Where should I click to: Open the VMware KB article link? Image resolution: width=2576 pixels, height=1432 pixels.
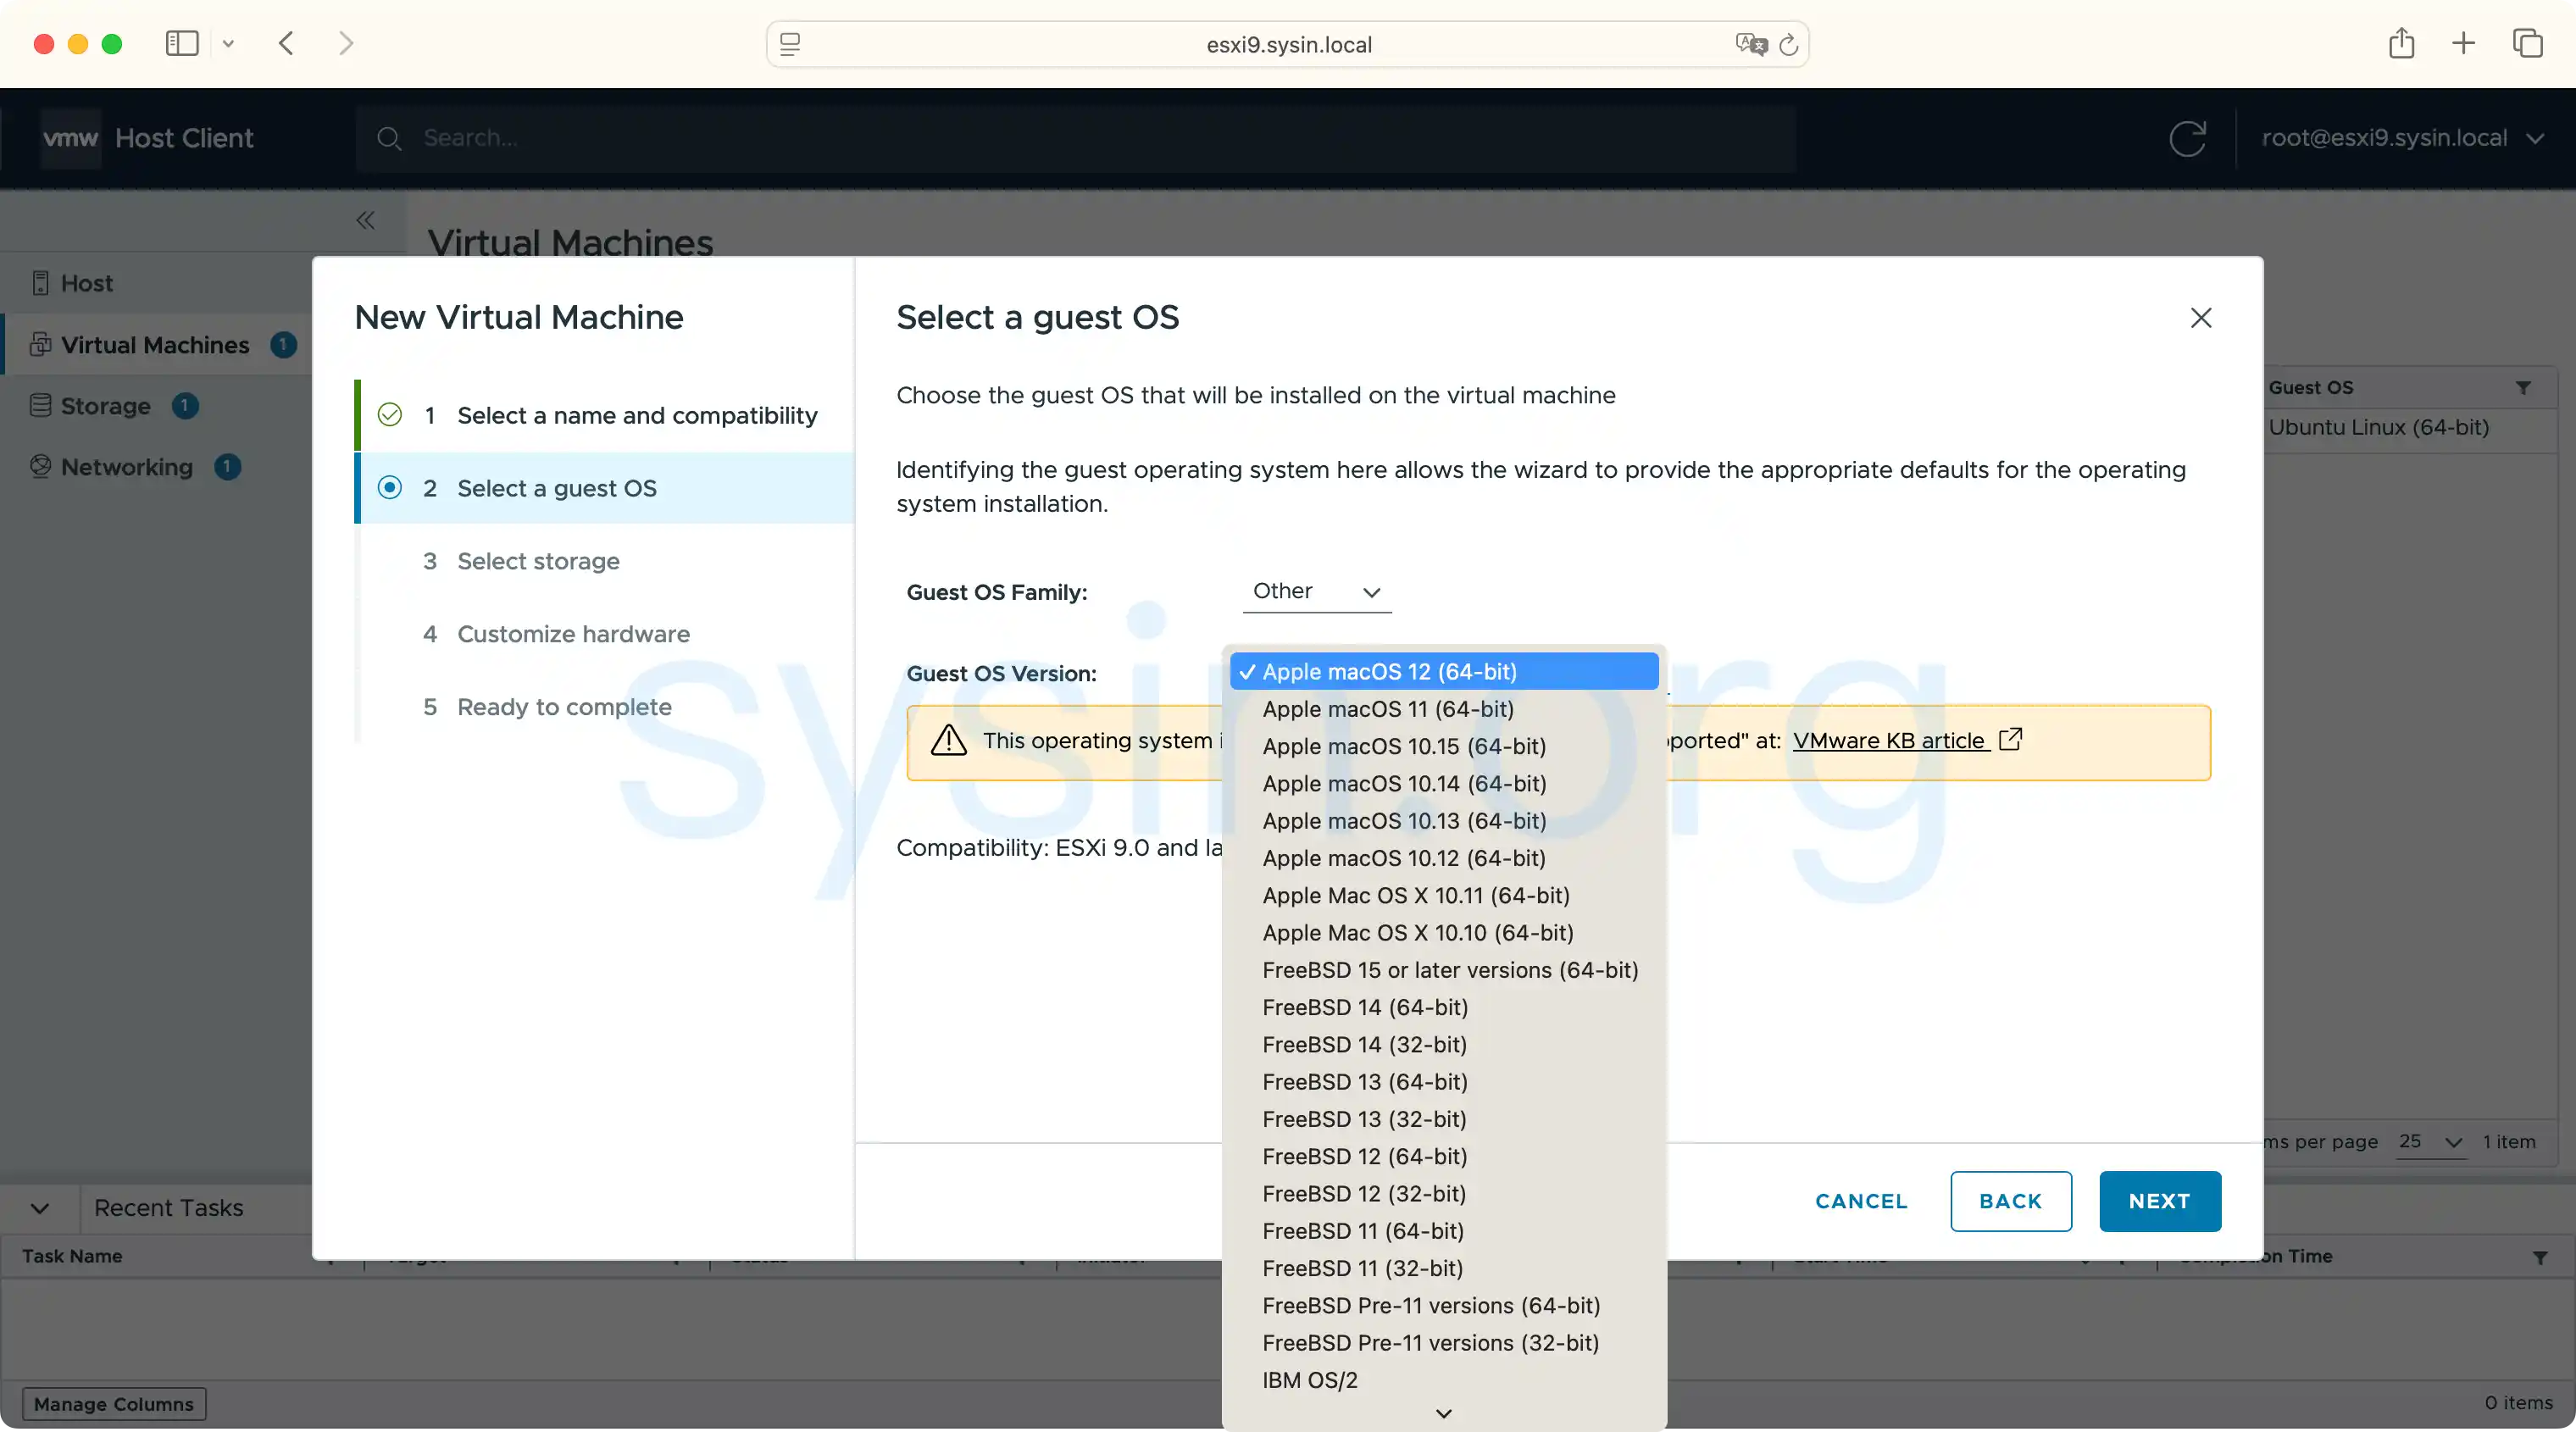coord(1888,741)
